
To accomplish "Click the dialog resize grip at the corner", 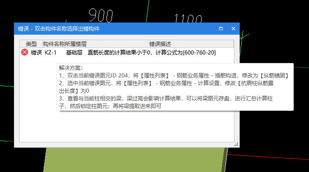I will point(236,144).
